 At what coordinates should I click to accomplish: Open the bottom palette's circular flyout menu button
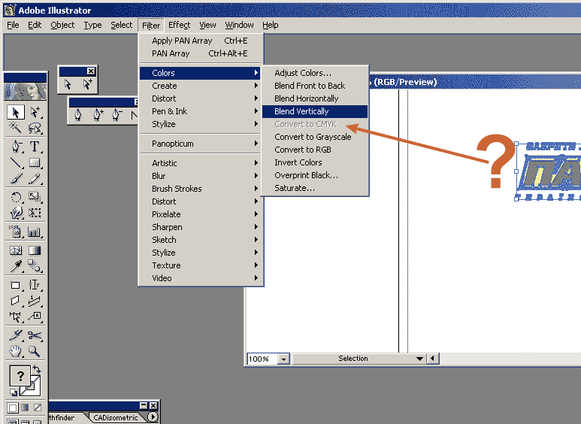click(x=153, y=416)
